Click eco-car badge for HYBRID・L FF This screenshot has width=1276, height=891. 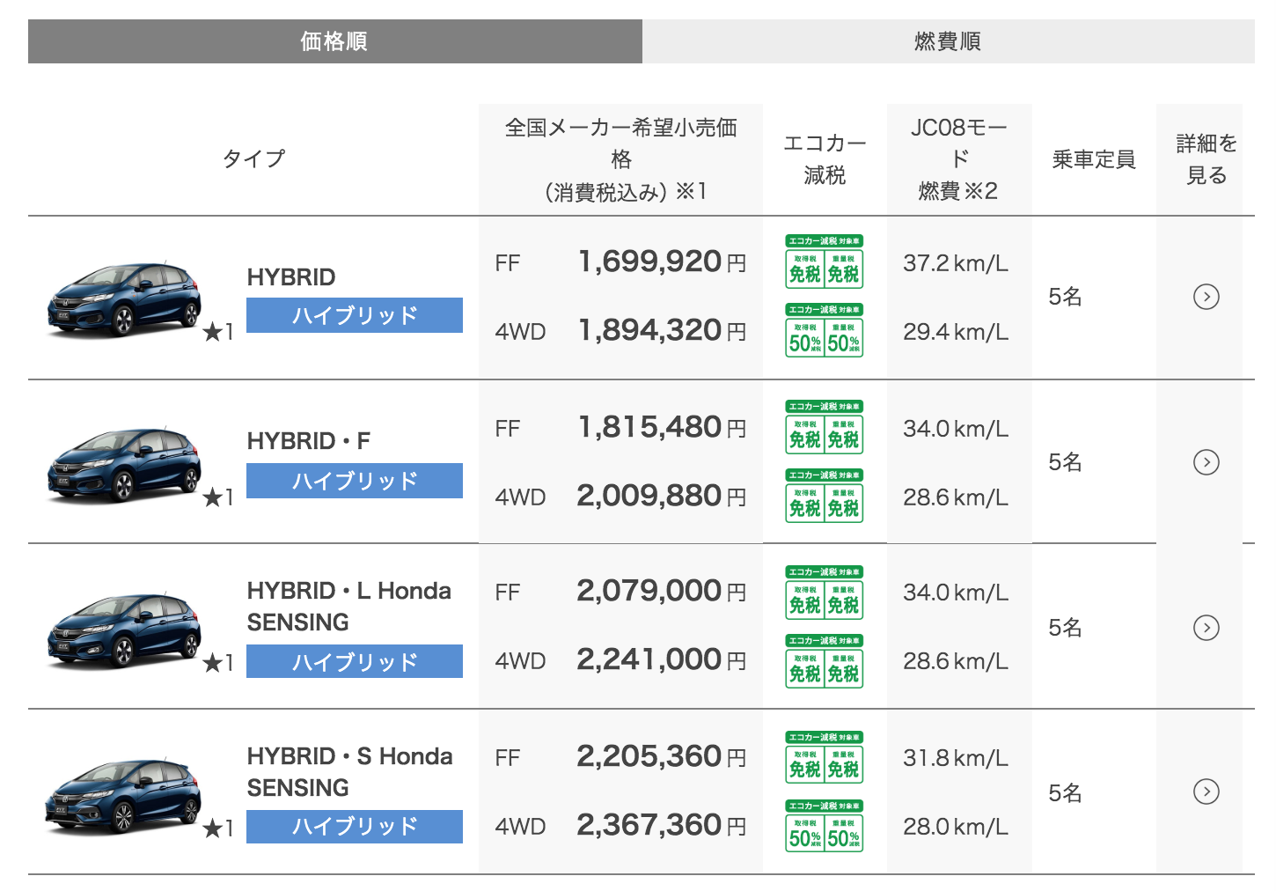(x=825, y=593)
